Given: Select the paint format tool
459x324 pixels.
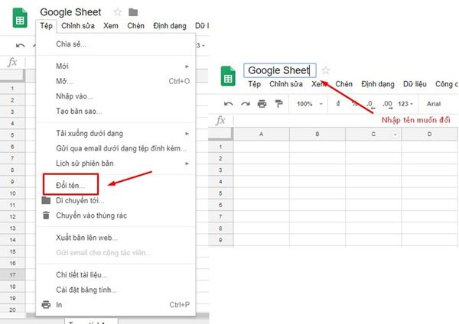Looking at the screenshot, I should click(x=278, y=104).
